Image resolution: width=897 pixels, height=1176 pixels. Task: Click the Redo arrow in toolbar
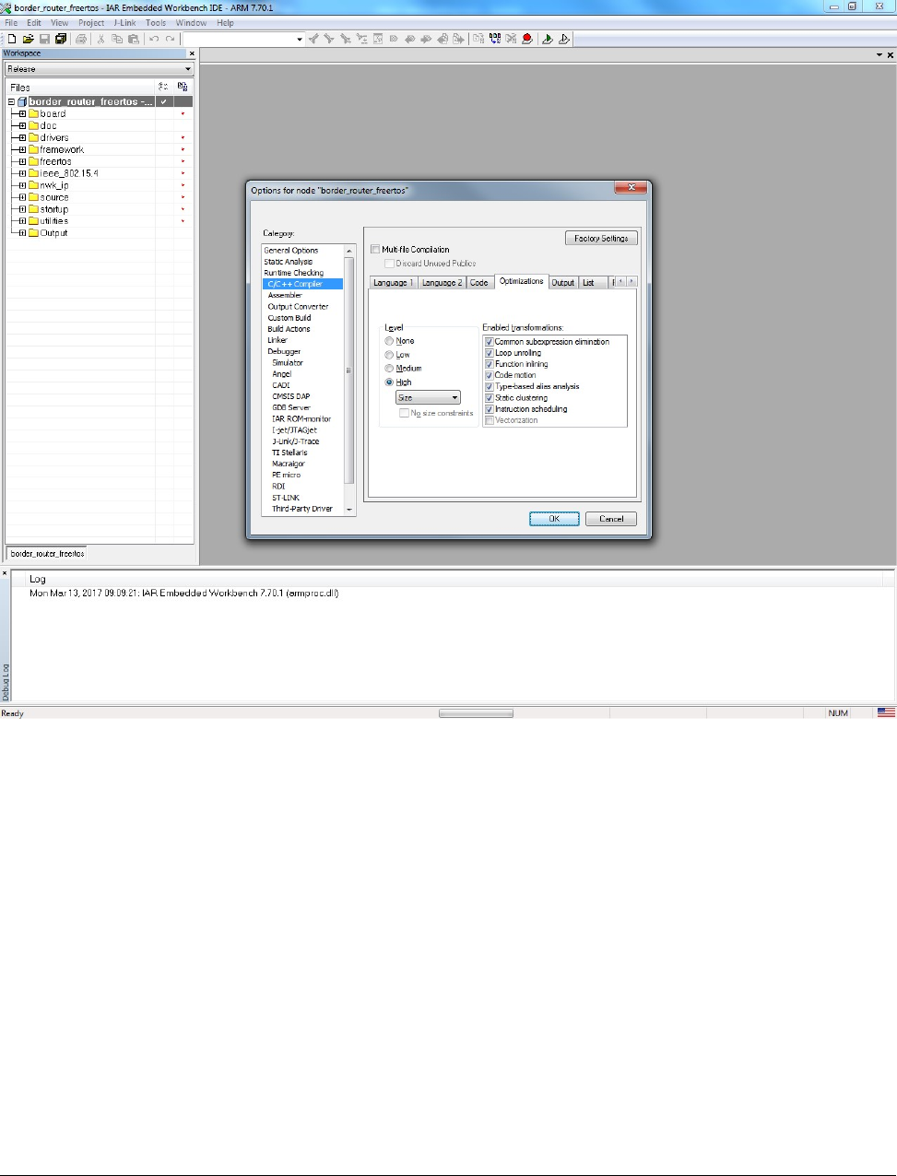171,39
